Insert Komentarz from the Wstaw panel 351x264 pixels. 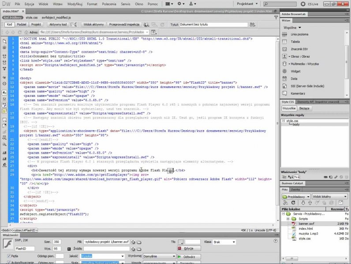tap(298, 93)
